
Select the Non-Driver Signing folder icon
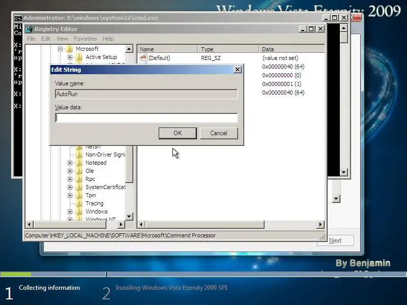click(79, 155)
